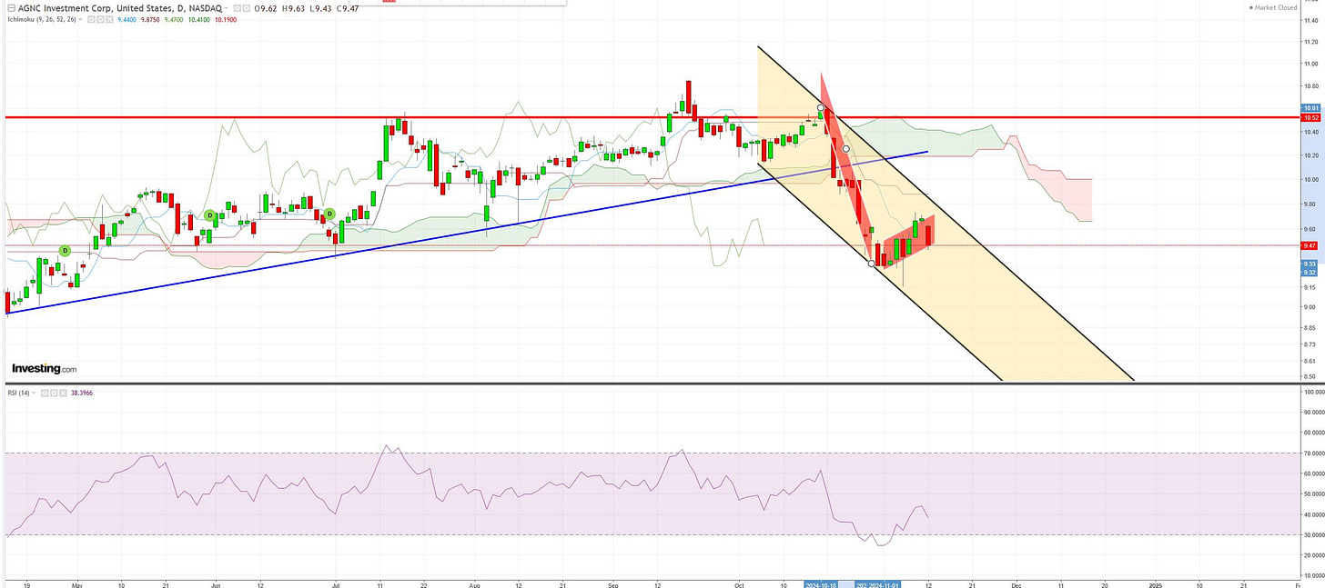The height and width of the screenshot is (588, 1325).
Task: Collapse the AGNC Investment Corp chart legend
Action: (x=11, y=8)
